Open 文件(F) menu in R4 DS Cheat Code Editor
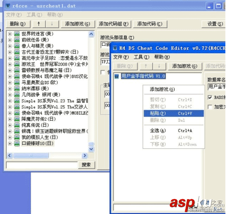 121,57
